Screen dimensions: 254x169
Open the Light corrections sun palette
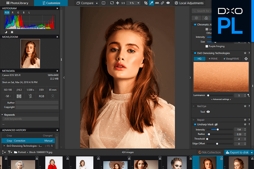pyautogui.click(x=196, y=18)
